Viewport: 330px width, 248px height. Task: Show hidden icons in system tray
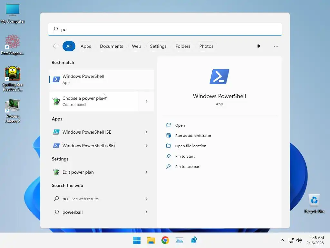pyautogui.click(x=282, y=240)
